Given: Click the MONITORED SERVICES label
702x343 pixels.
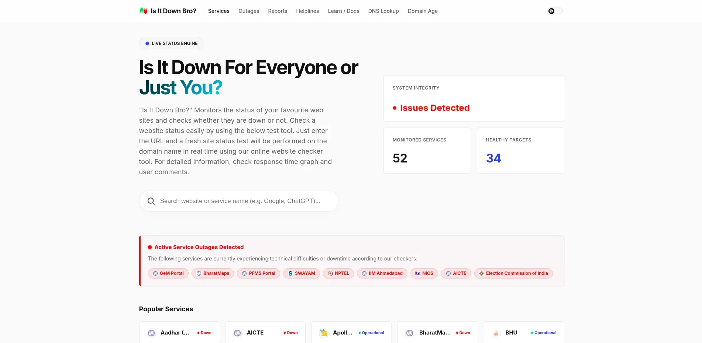Looking at the screenshot, I should pos(419,140).
